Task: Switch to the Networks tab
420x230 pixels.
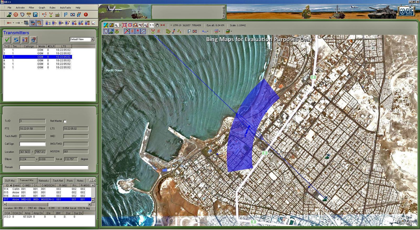Action: click(44, 180)
